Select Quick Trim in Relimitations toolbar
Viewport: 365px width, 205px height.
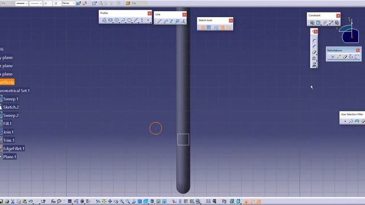click(345, 57)
